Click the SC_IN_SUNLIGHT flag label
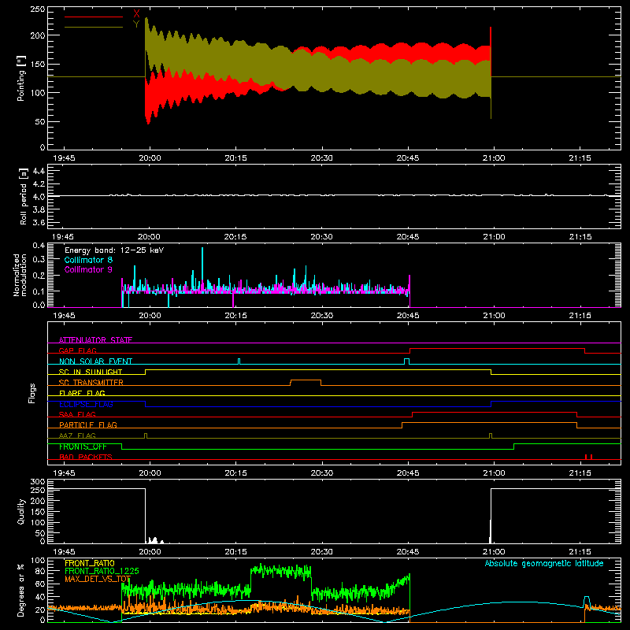 click(x=91, y=372)
